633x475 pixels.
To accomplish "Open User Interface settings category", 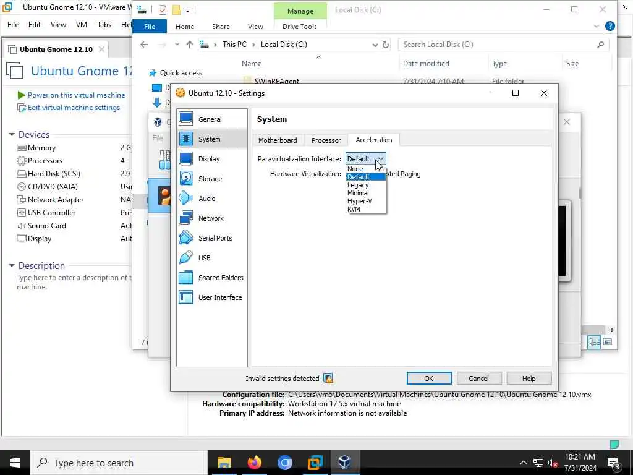I will [x=211, y=297].
